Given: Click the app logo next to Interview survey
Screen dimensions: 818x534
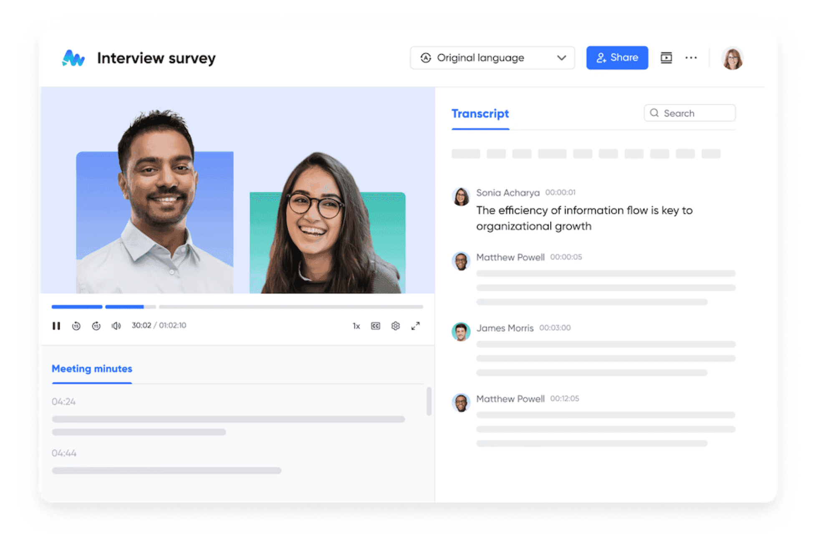Looking at the screenshot, I should [73, 58].
